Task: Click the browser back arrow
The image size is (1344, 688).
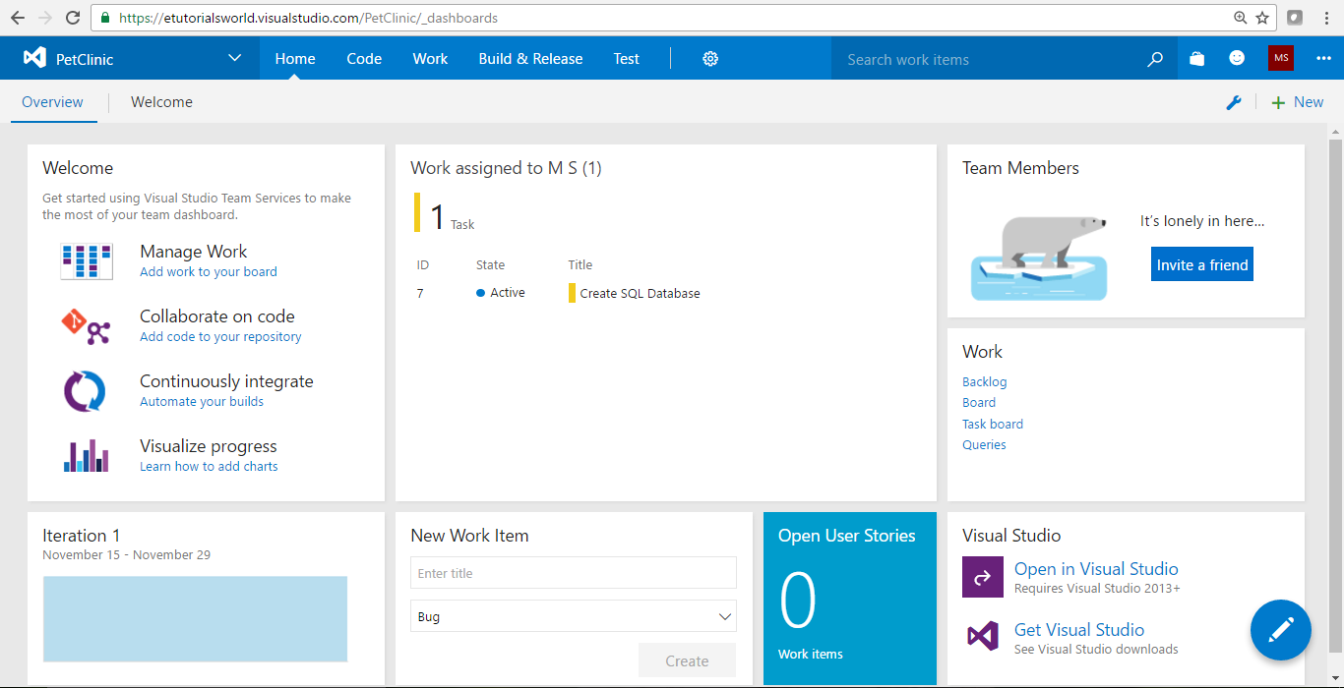Action: (18, 18)
